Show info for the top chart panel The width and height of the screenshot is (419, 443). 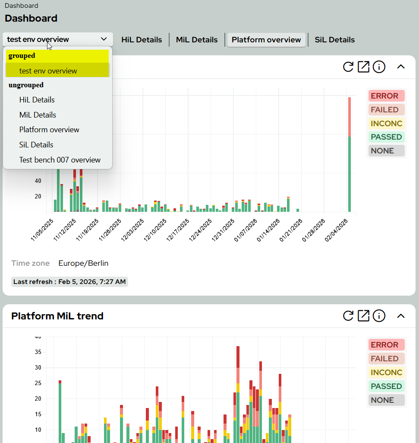379,67
